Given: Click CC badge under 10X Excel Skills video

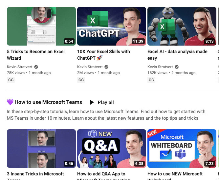Looking at the screenshot, I should pyautogui.click(x=81, y=80).
